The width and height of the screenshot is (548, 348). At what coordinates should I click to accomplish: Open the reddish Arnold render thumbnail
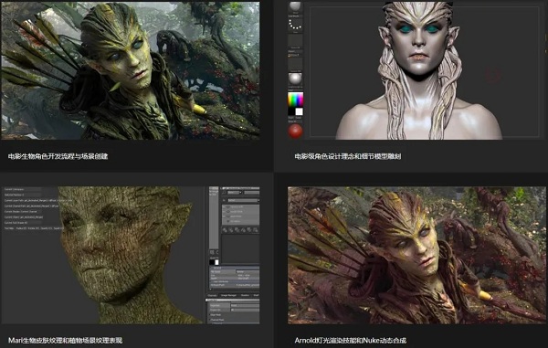tap(416, 255)
